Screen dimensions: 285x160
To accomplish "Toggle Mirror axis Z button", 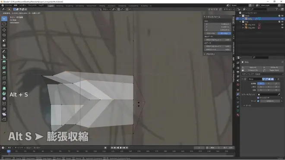I will coord(276,84).
